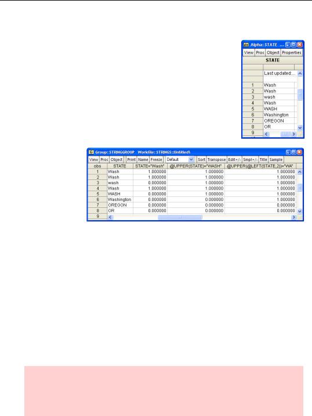The width and height of the screenshot is (312, 416).
Task: Click STATE column header in Alpha window
Action: [x=273, y=60]
